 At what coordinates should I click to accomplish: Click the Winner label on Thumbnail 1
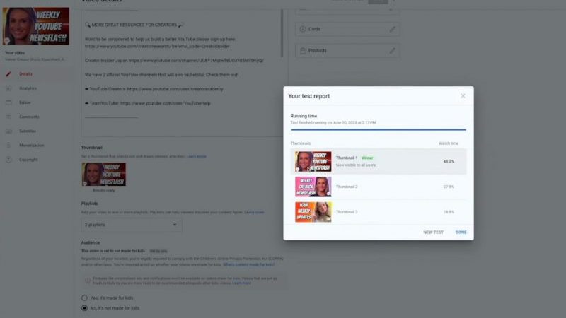367,158
